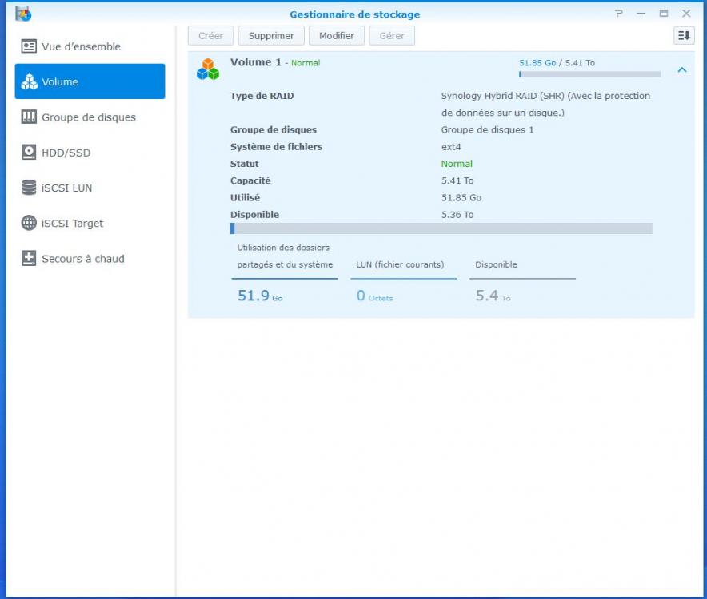Click the iSCSI LUN database icon
Image resolution: width=707 pixels, height=599 pixels.
(x=29, y=188)
